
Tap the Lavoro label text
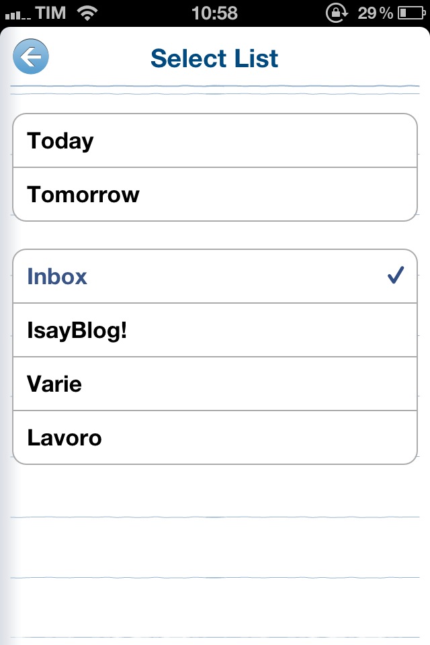(64, 437)
